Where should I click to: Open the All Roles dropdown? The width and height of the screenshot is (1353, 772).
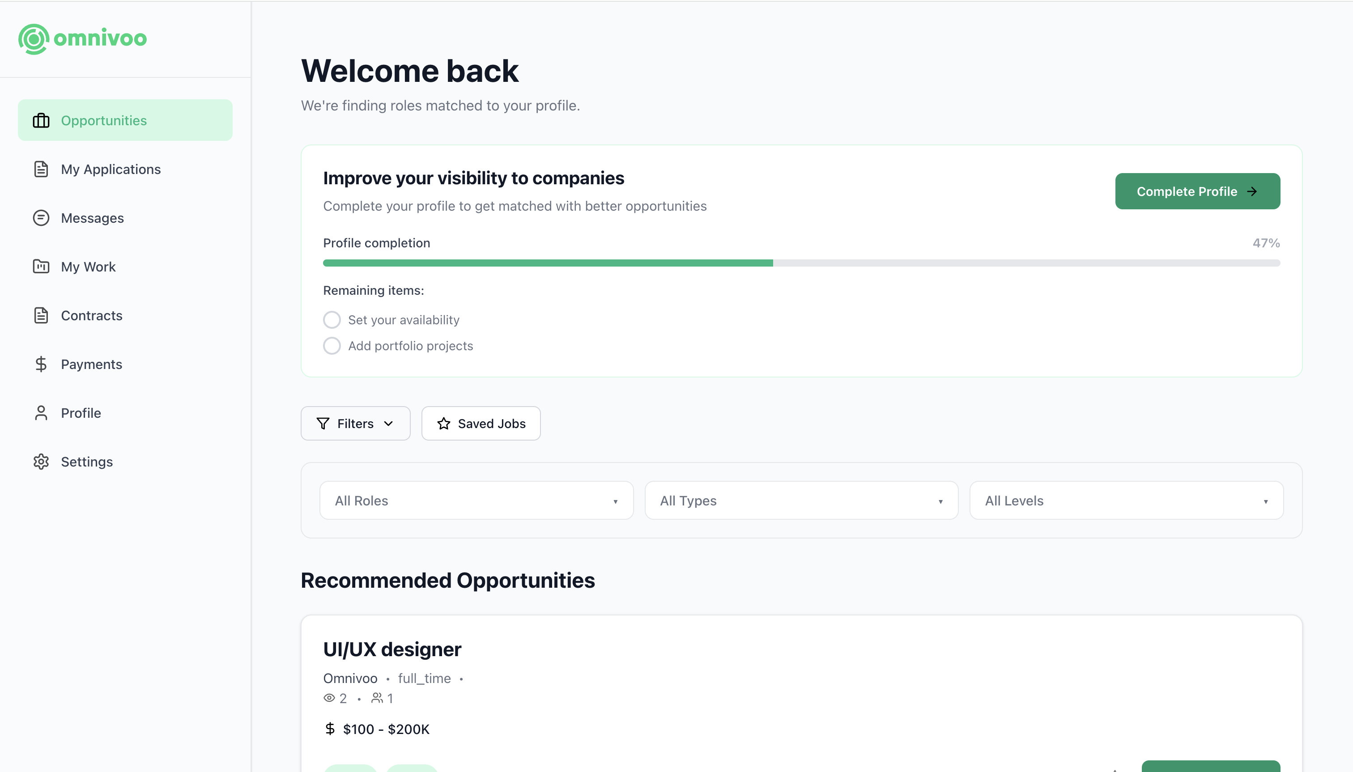[477, 501]
